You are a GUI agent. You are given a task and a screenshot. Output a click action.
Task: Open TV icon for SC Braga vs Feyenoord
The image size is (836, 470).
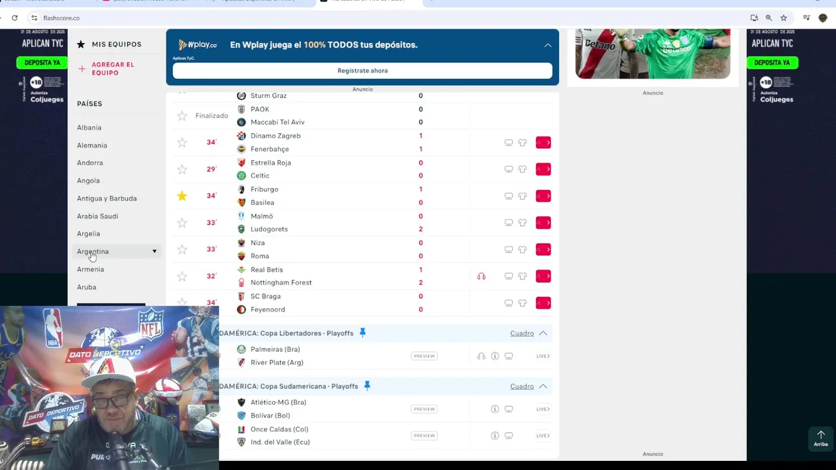[x=509, y=303]
